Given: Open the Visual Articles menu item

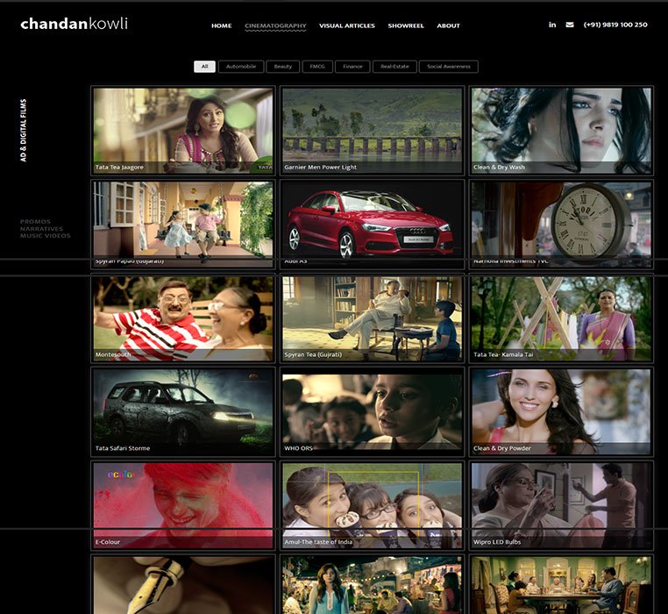Looking at the screenshot, I should (347, 25).
